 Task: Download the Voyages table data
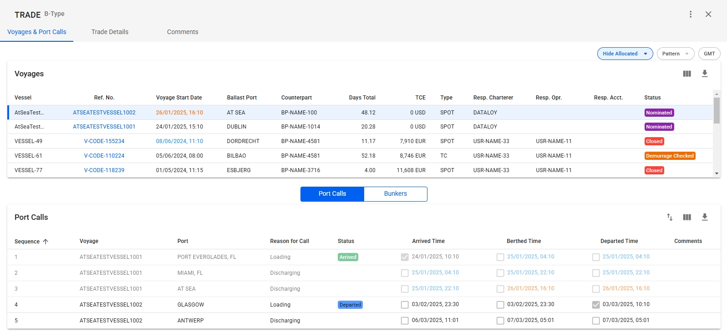pos(705,74)
